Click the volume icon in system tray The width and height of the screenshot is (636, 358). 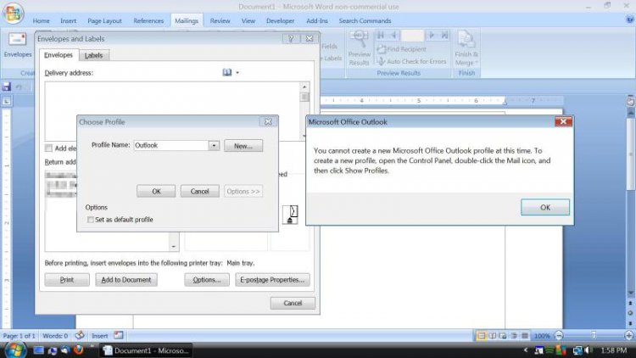click(588, 350)
